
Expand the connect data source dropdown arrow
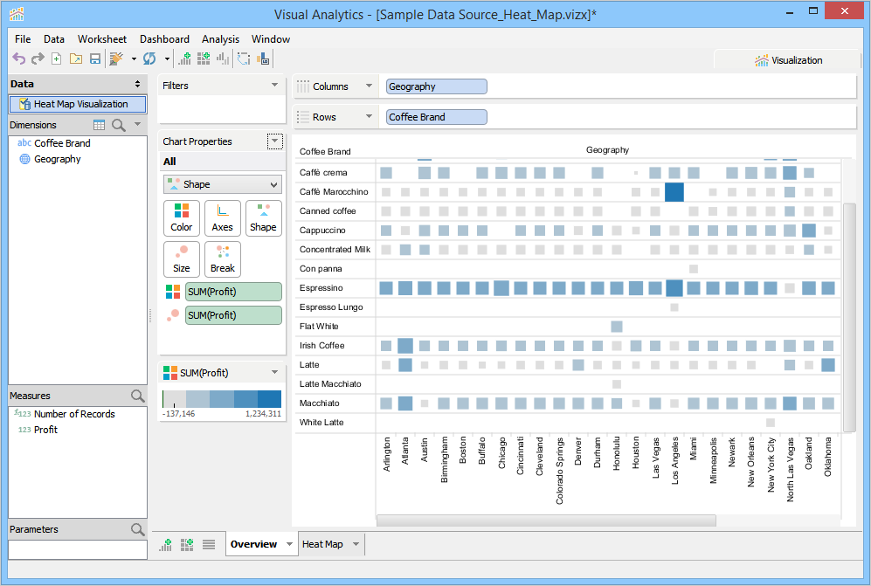tap(134, 59)
